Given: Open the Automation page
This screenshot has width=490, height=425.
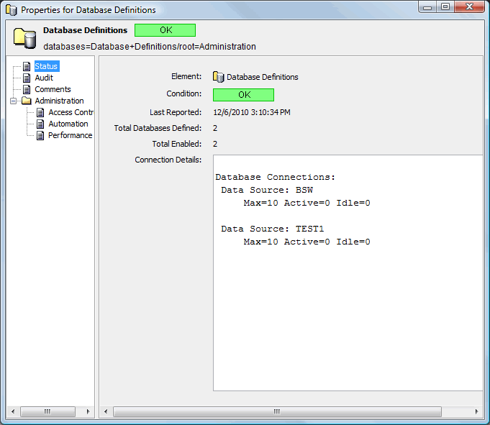Looking at the screenshot, I should [68, 124].
